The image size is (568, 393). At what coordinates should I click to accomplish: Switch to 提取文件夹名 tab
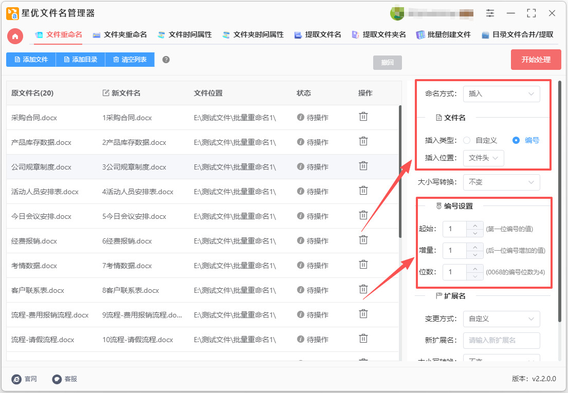379,35
